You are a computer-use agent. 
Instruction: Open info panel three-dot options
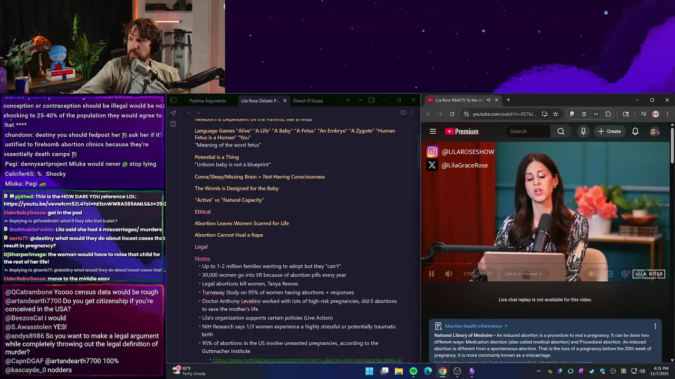click(655, 326)
